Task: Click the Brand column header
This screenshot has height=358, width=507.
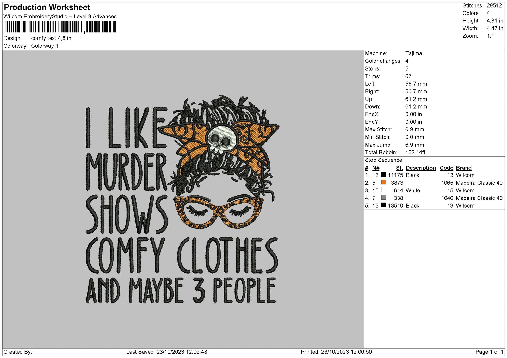Action: (463, 168)
